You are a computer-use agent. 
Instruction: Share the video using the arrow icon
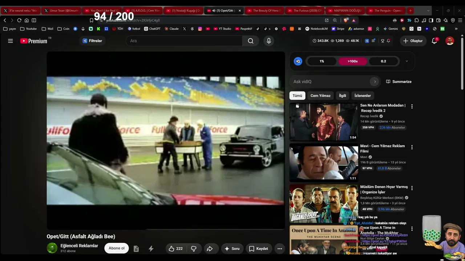[x=210, y=249]
